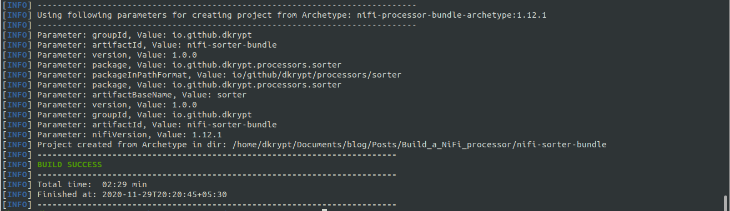730x211 pixels.
Task: Click the first package io.github.dkrypt.processors.sorter line
Action: 189,65
